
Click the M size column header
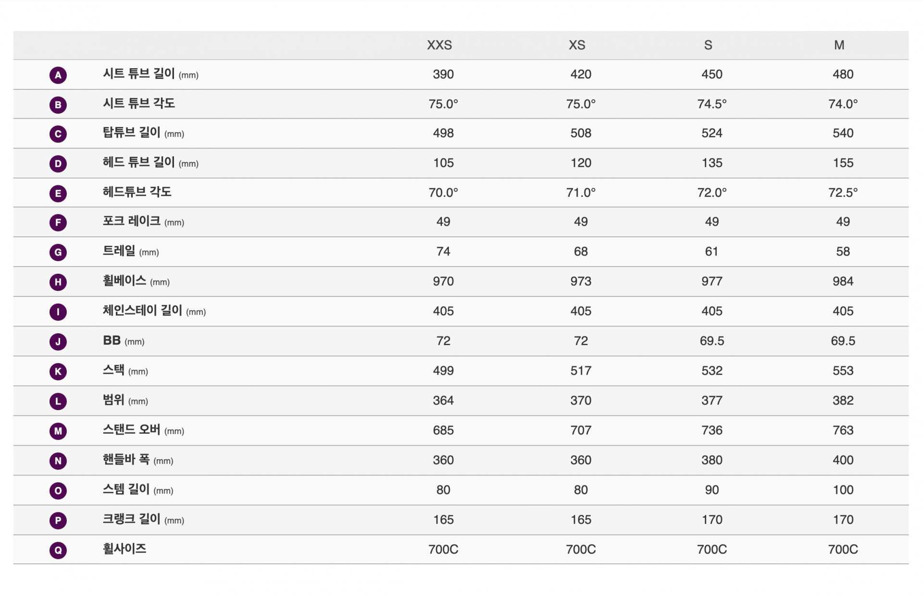click(839, 45)
